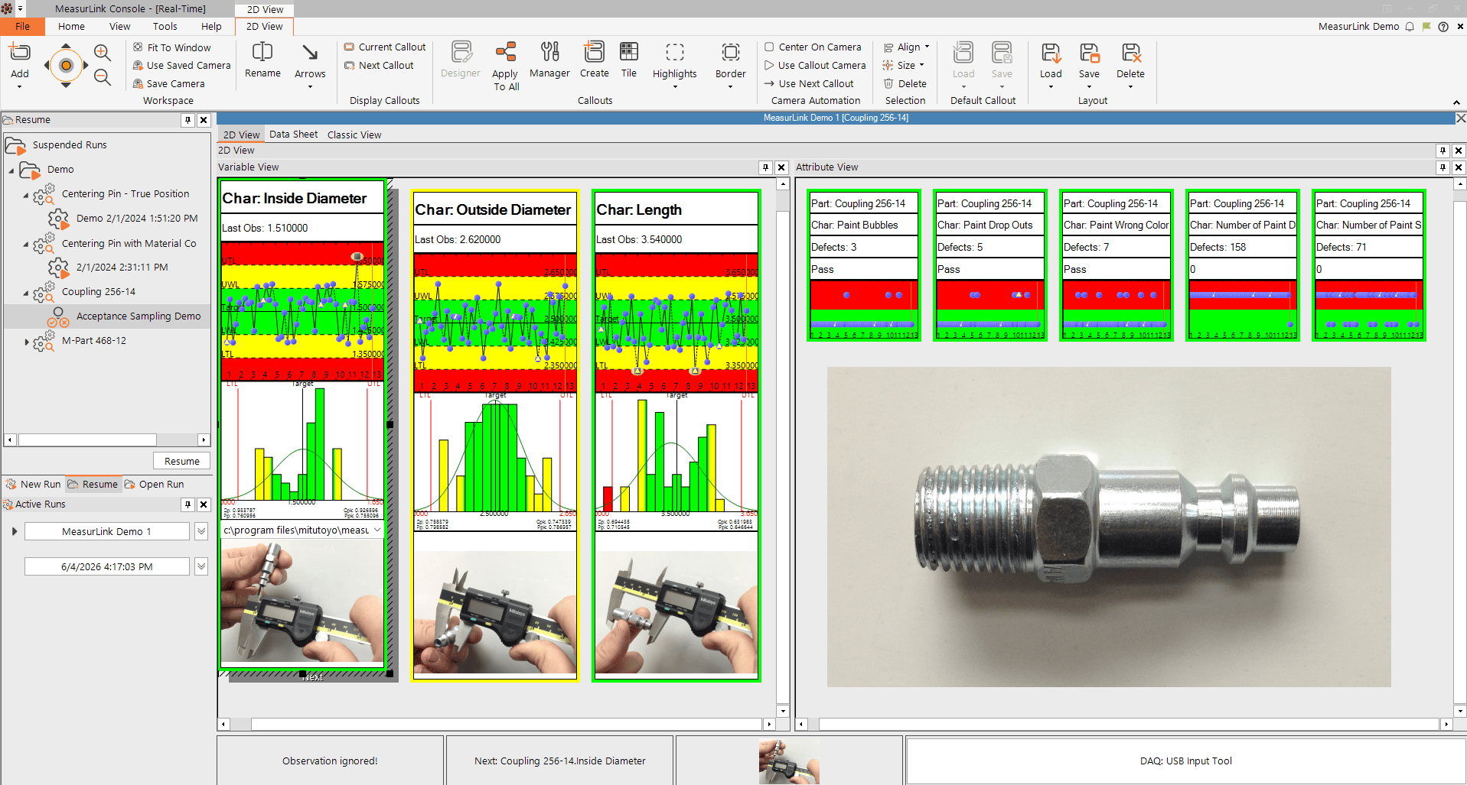Switch to the Classic View tab
This screenshot has height=785, width=1467.
pos(354,135)
